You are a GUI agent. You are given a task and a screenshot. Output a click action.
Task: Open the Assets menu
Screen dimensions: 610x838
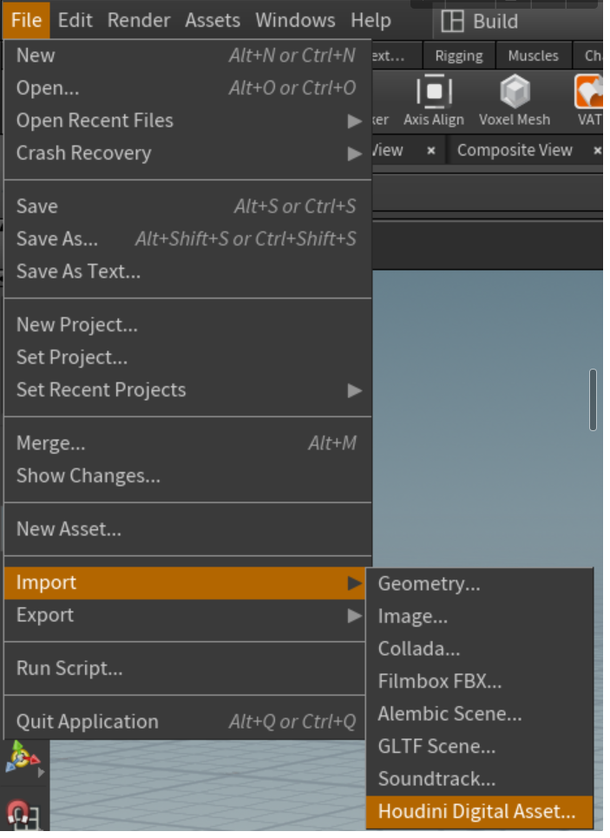213,20
